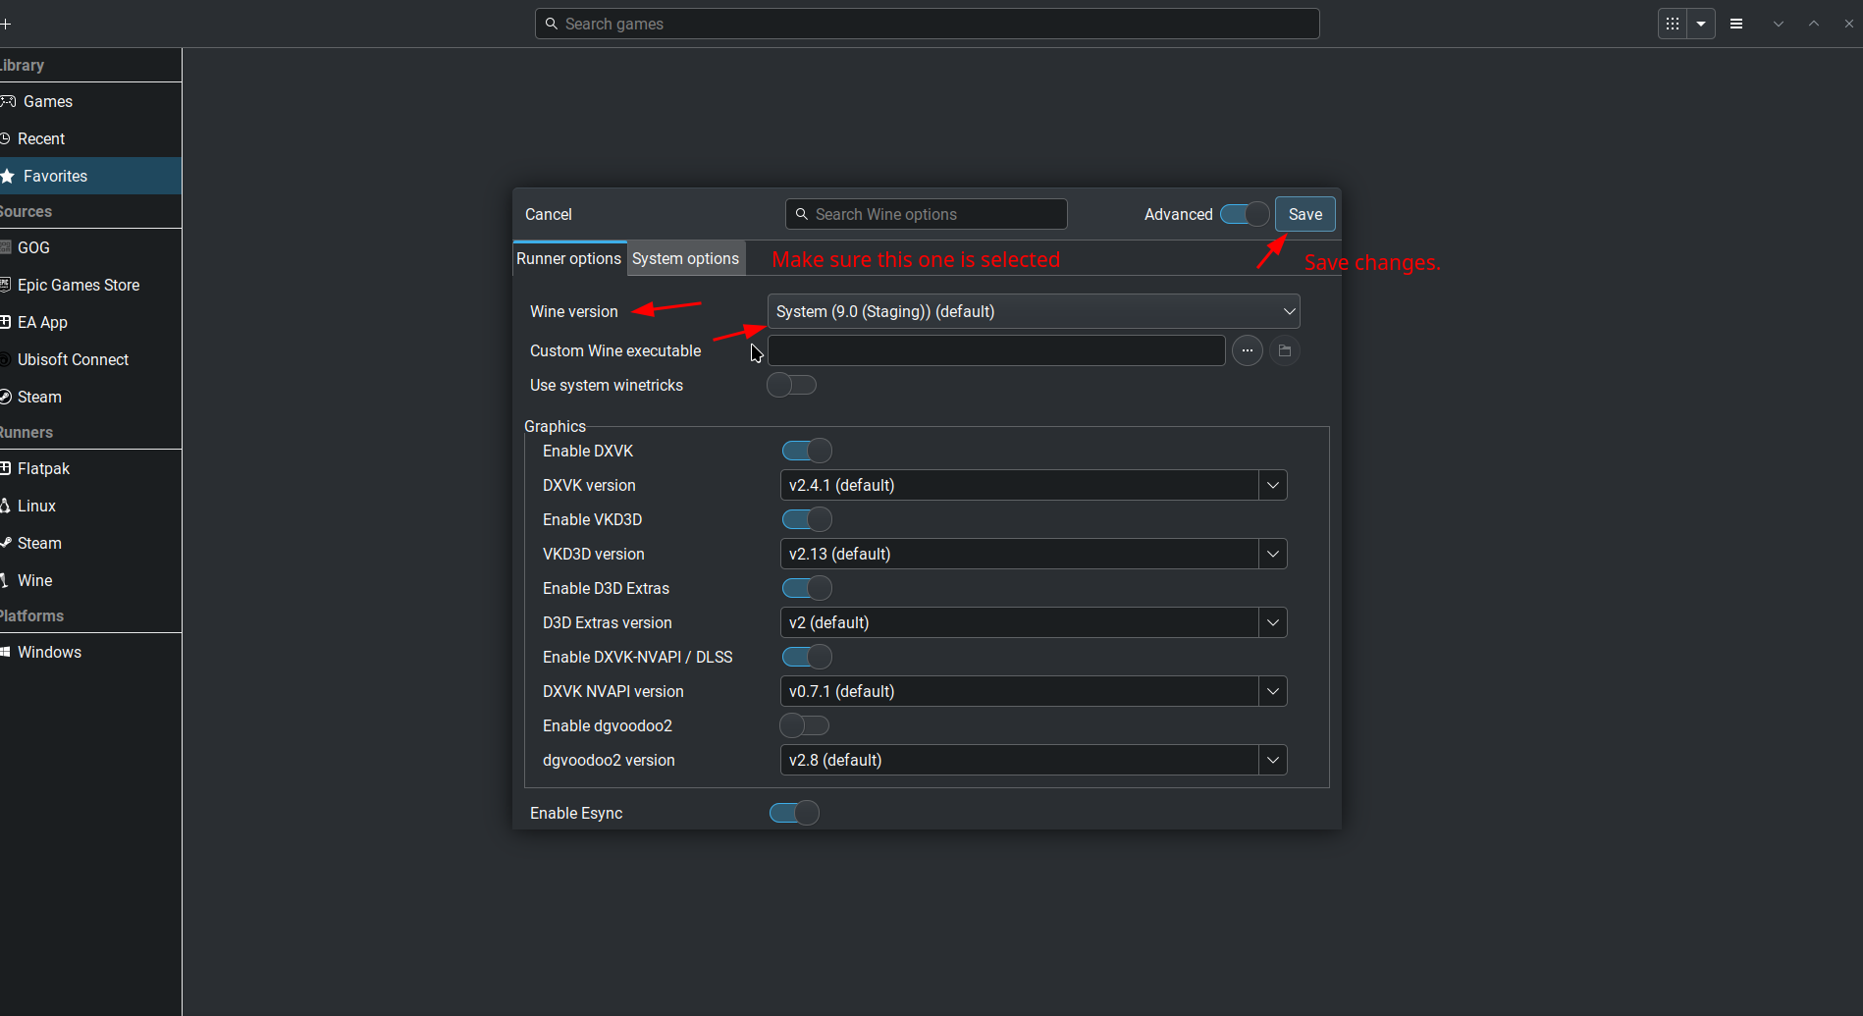This screenshot has width=1863, height=1016.
Task: Switch to the System options tab
Action: (685, 258)
